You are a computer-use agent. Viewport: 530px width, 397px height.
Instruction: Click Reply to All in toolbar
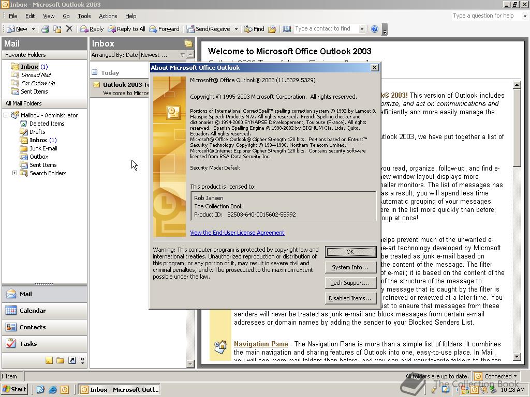coord(126,29)
